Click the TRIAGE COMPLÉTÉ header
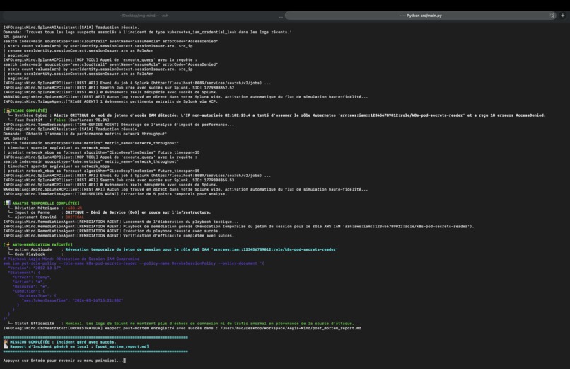570x369 pixels. click(25, 110)
